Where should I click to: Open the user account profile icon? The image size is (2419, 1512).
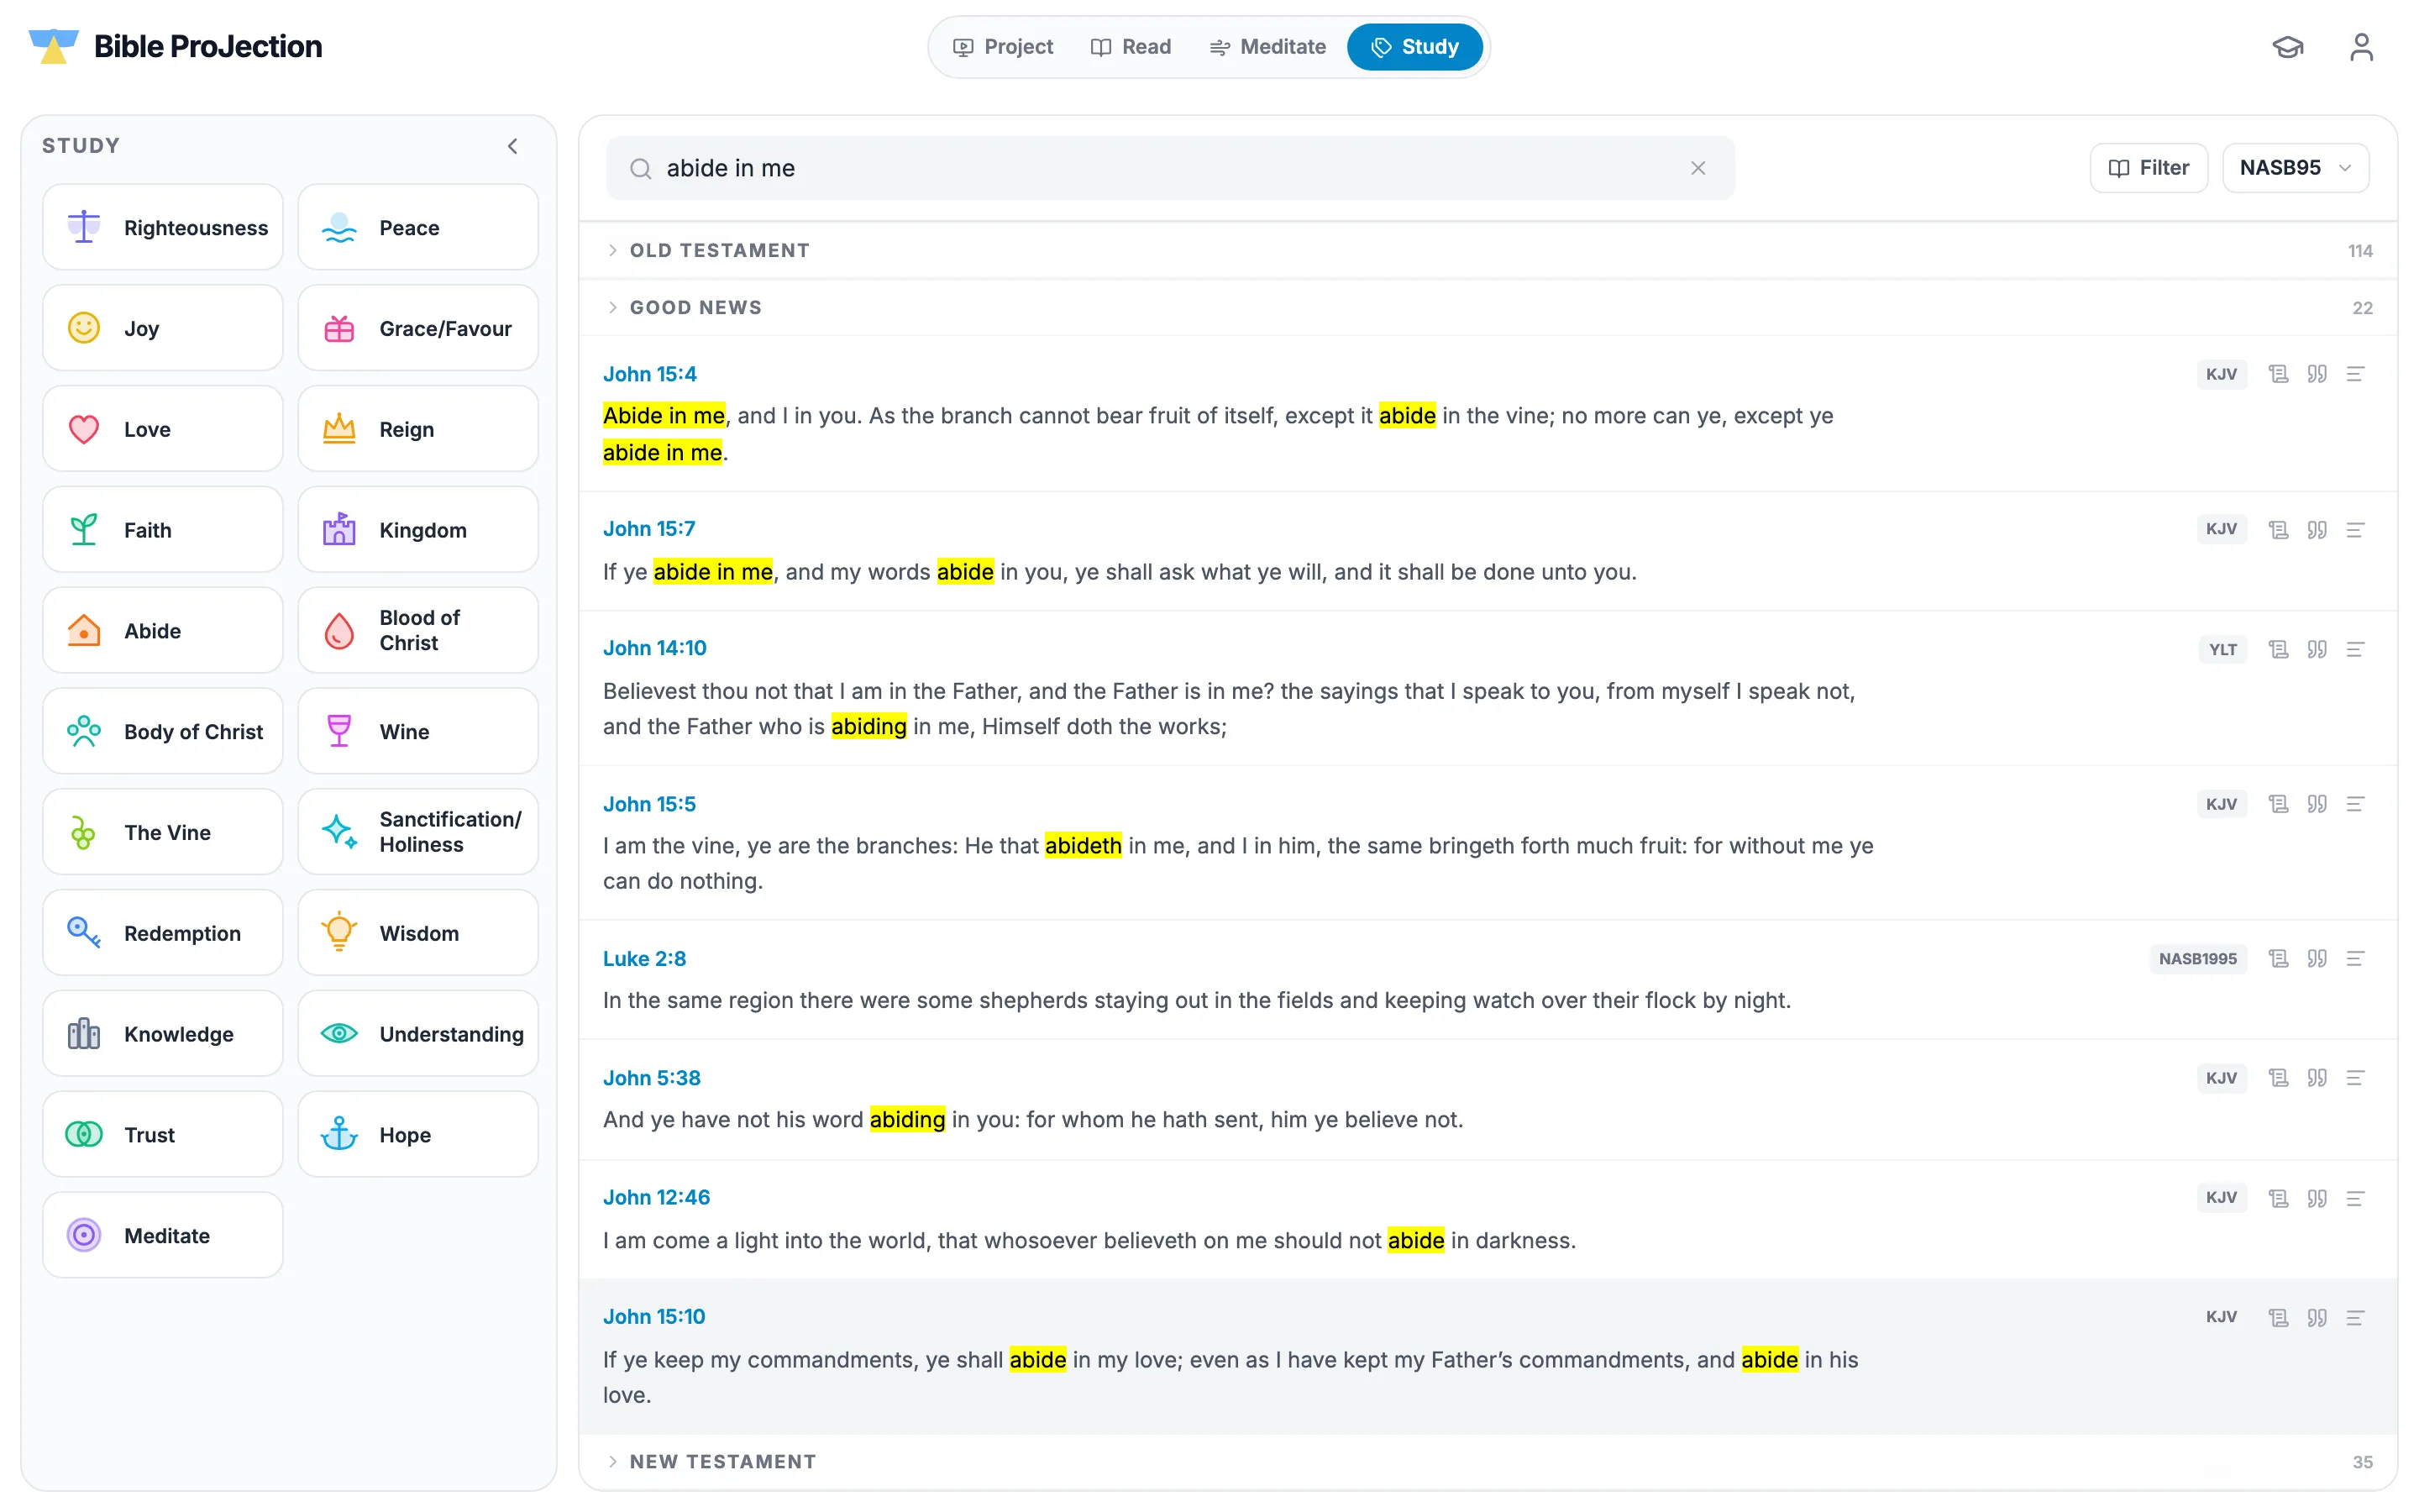click(x=2361, y=47)
